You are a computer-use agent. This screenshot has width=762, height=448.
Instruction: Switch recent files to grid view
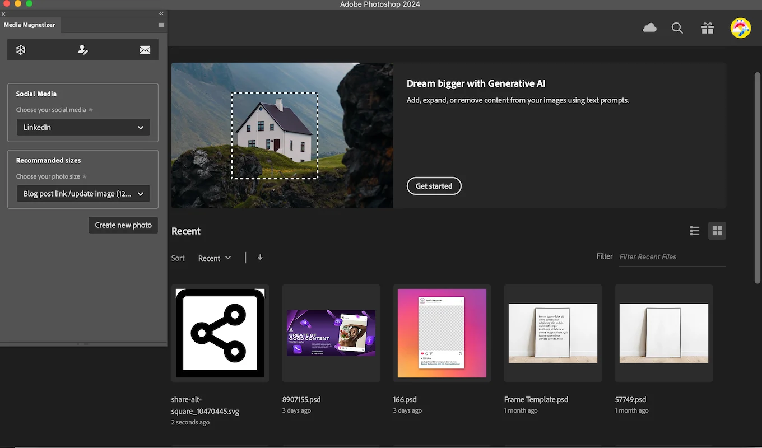(x=717, y=231)
